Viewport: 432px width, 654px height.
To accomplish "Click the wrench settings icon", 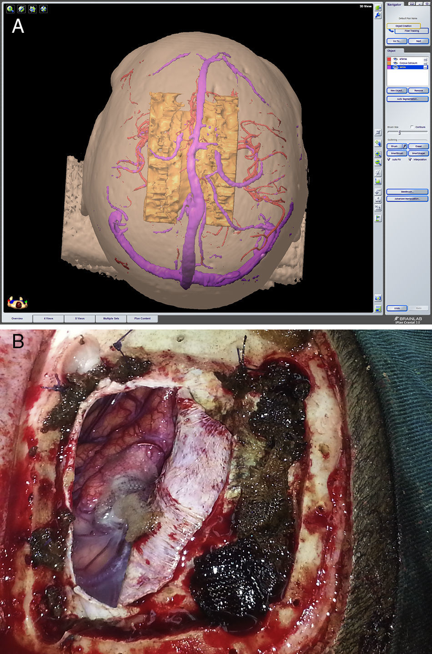I will coord(378,15).
